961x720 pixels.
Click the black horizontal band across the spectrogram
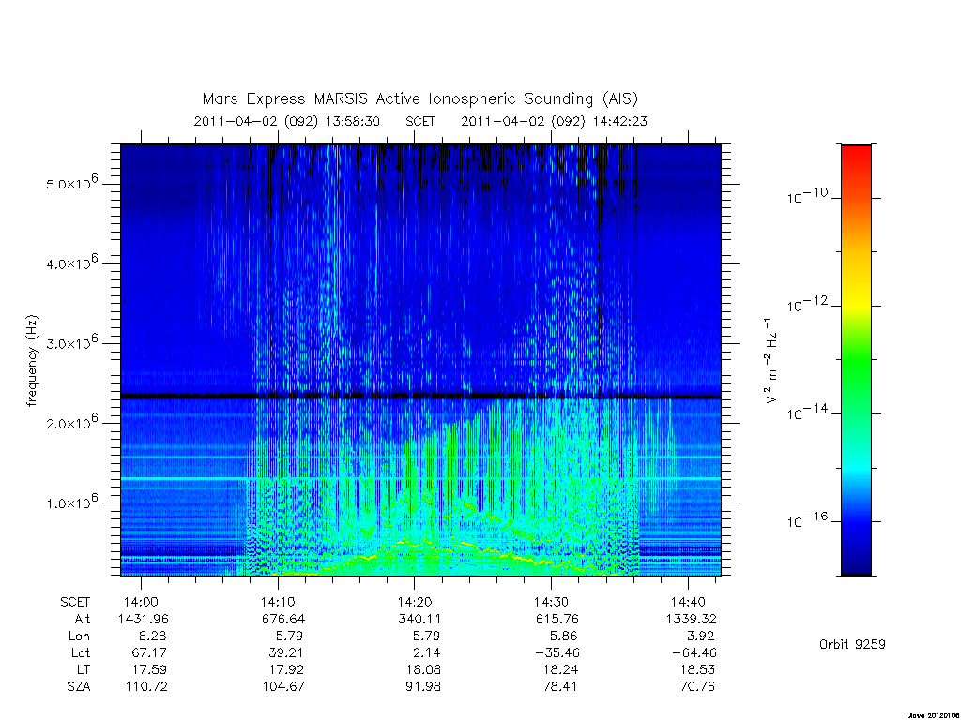pos(420,397)
